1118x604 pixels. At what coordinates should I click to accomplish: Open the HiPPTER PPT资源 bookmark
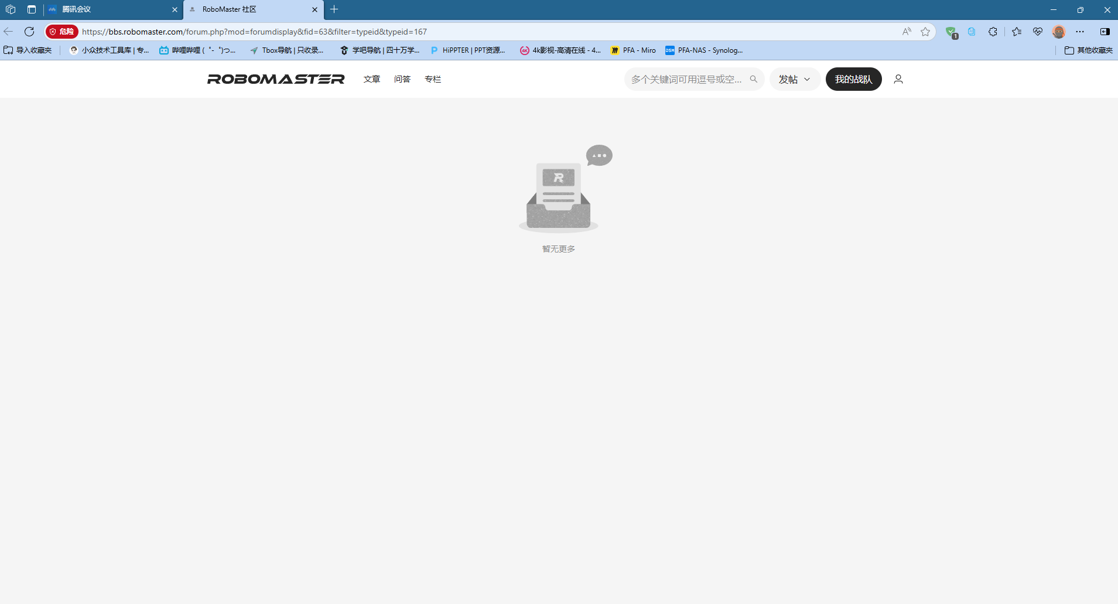(x=468, y=50)
